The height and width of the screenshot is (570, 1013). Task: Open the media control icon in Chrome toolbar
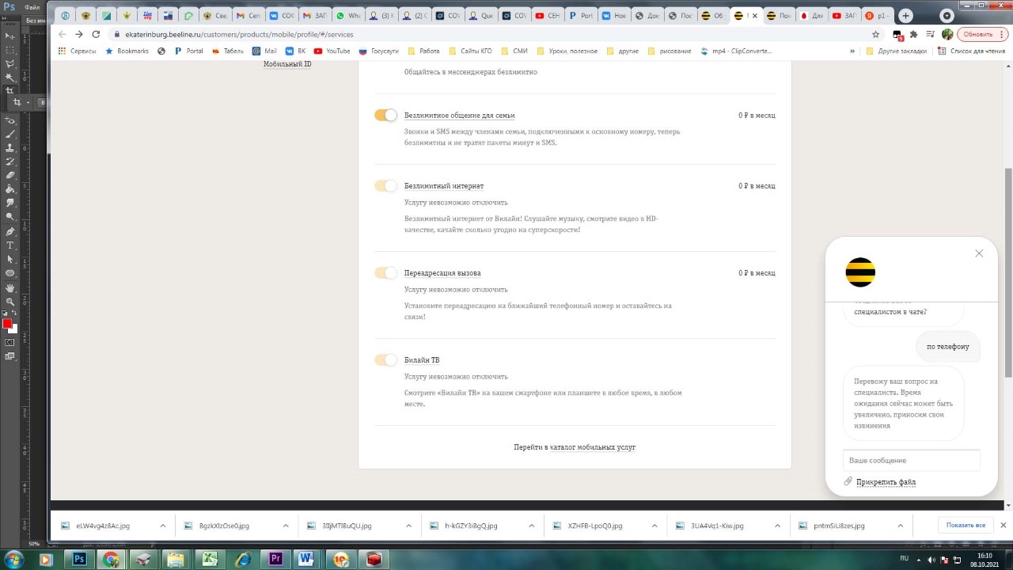[x=931, y=34]
